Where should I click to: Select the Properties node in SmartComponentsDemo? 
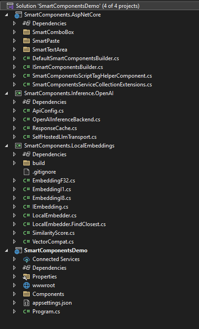click(x=45, y=277)
